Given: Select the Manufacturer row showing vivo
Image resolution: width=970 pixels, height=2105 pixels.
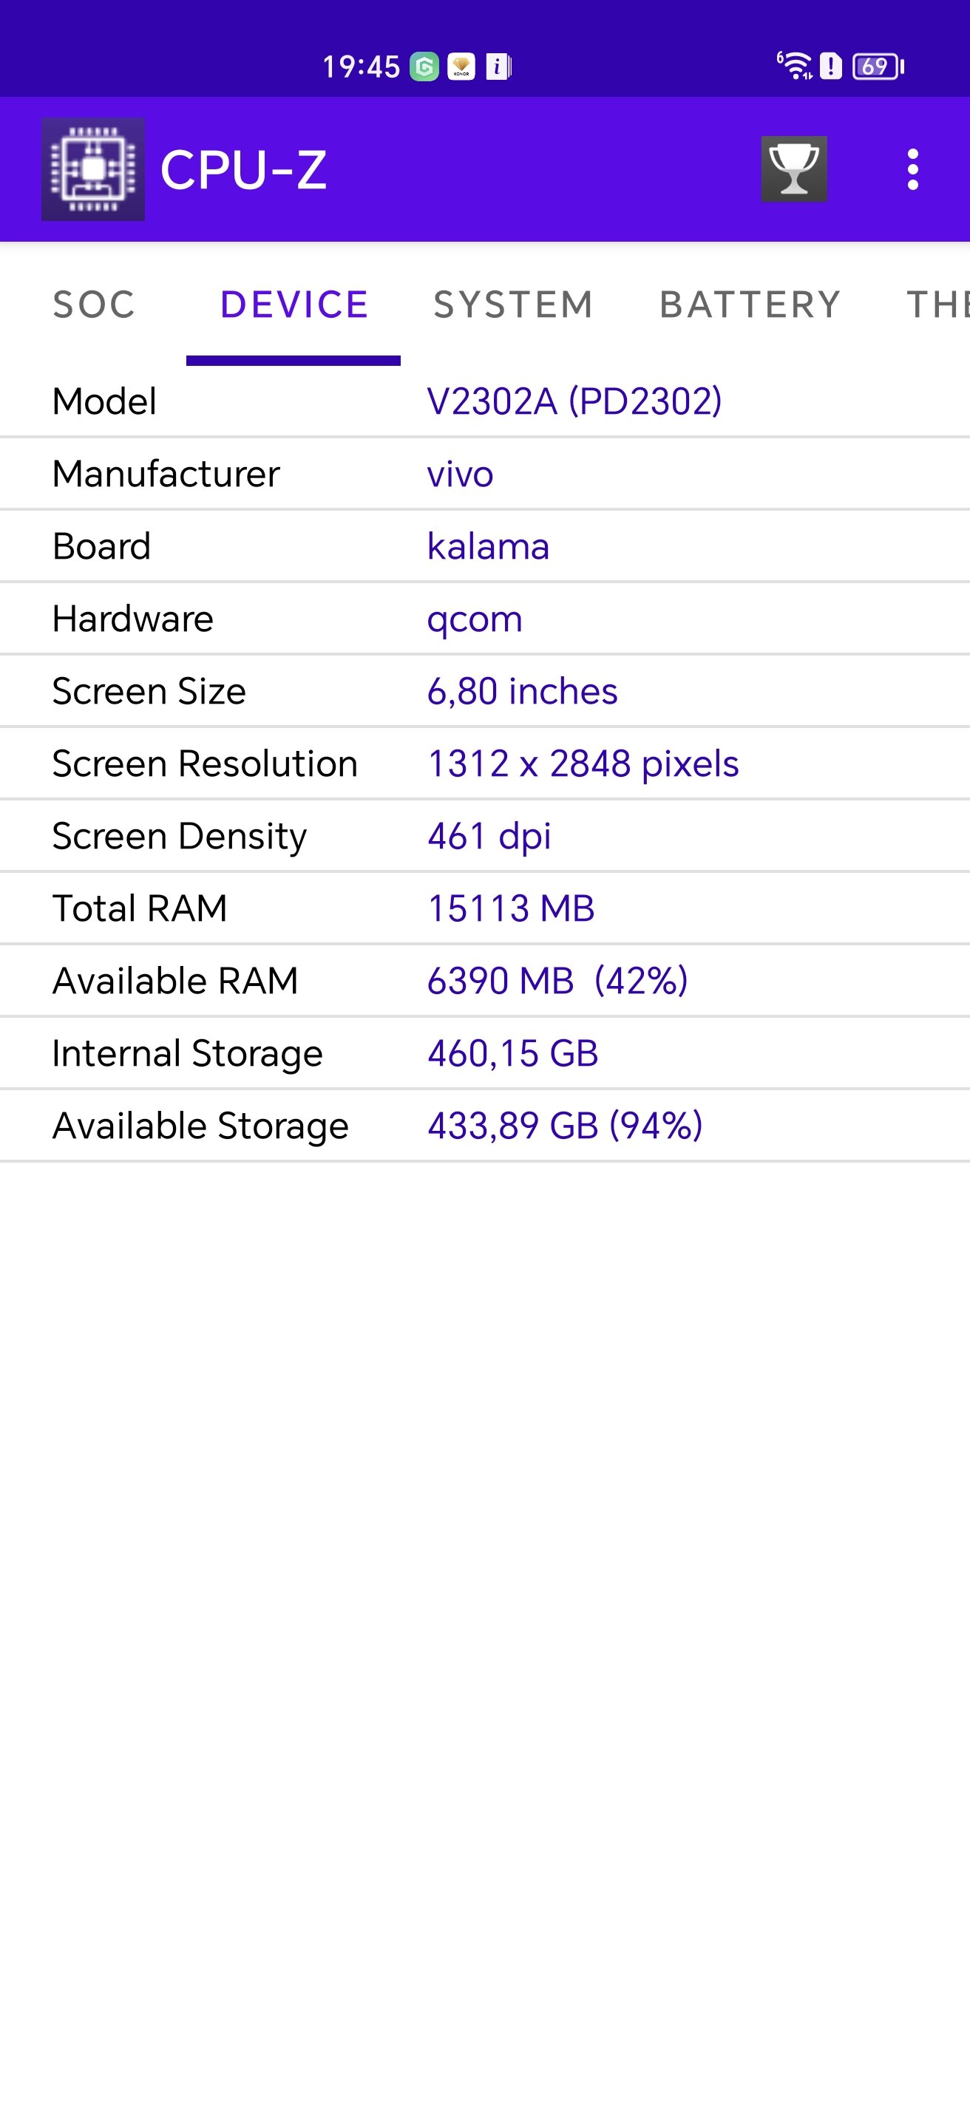Looking at the screenshot, I should [x=484, y=474].
